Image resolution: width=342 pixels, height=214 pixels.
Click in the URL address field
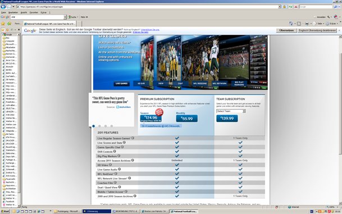pos(148,7)
